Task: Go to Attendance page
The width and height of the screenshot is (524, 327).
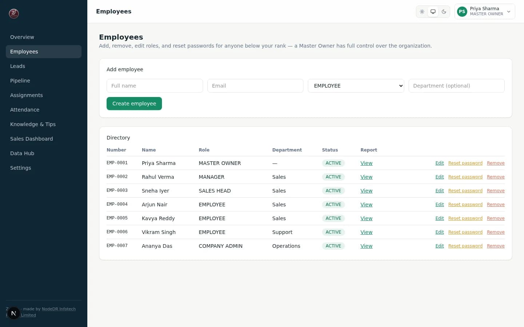Action: (x=44, y=110)
